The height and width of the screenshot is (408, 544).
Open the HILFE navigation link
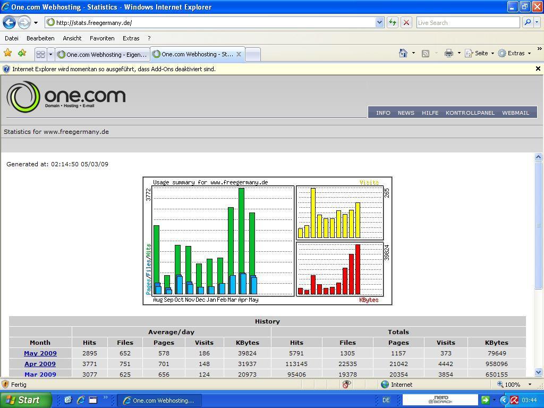(x=430, y=113)
